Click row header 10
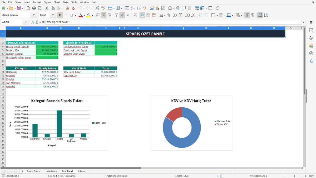This screenshot has height=178, width=316. 3,68
